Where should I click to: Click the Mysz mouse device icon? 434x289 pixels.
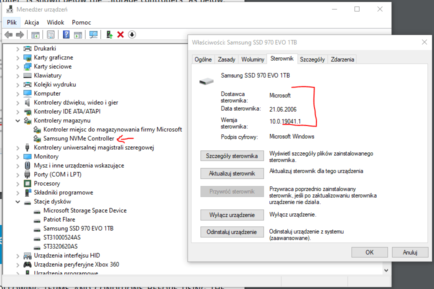[x=27, y=165]
